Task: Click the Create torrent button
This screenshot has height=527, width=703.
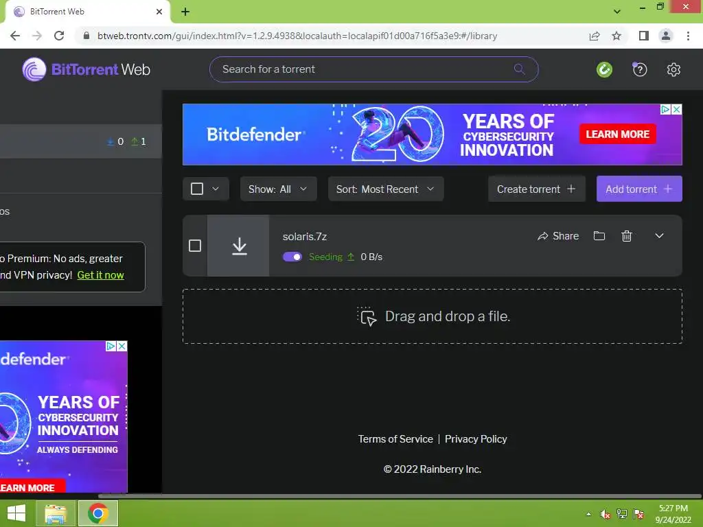Action: pos(537,189)
